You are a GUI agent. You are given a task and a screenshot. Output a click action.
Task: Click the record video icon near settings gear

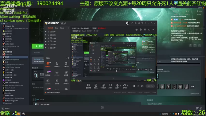click(x=134, y=86)
